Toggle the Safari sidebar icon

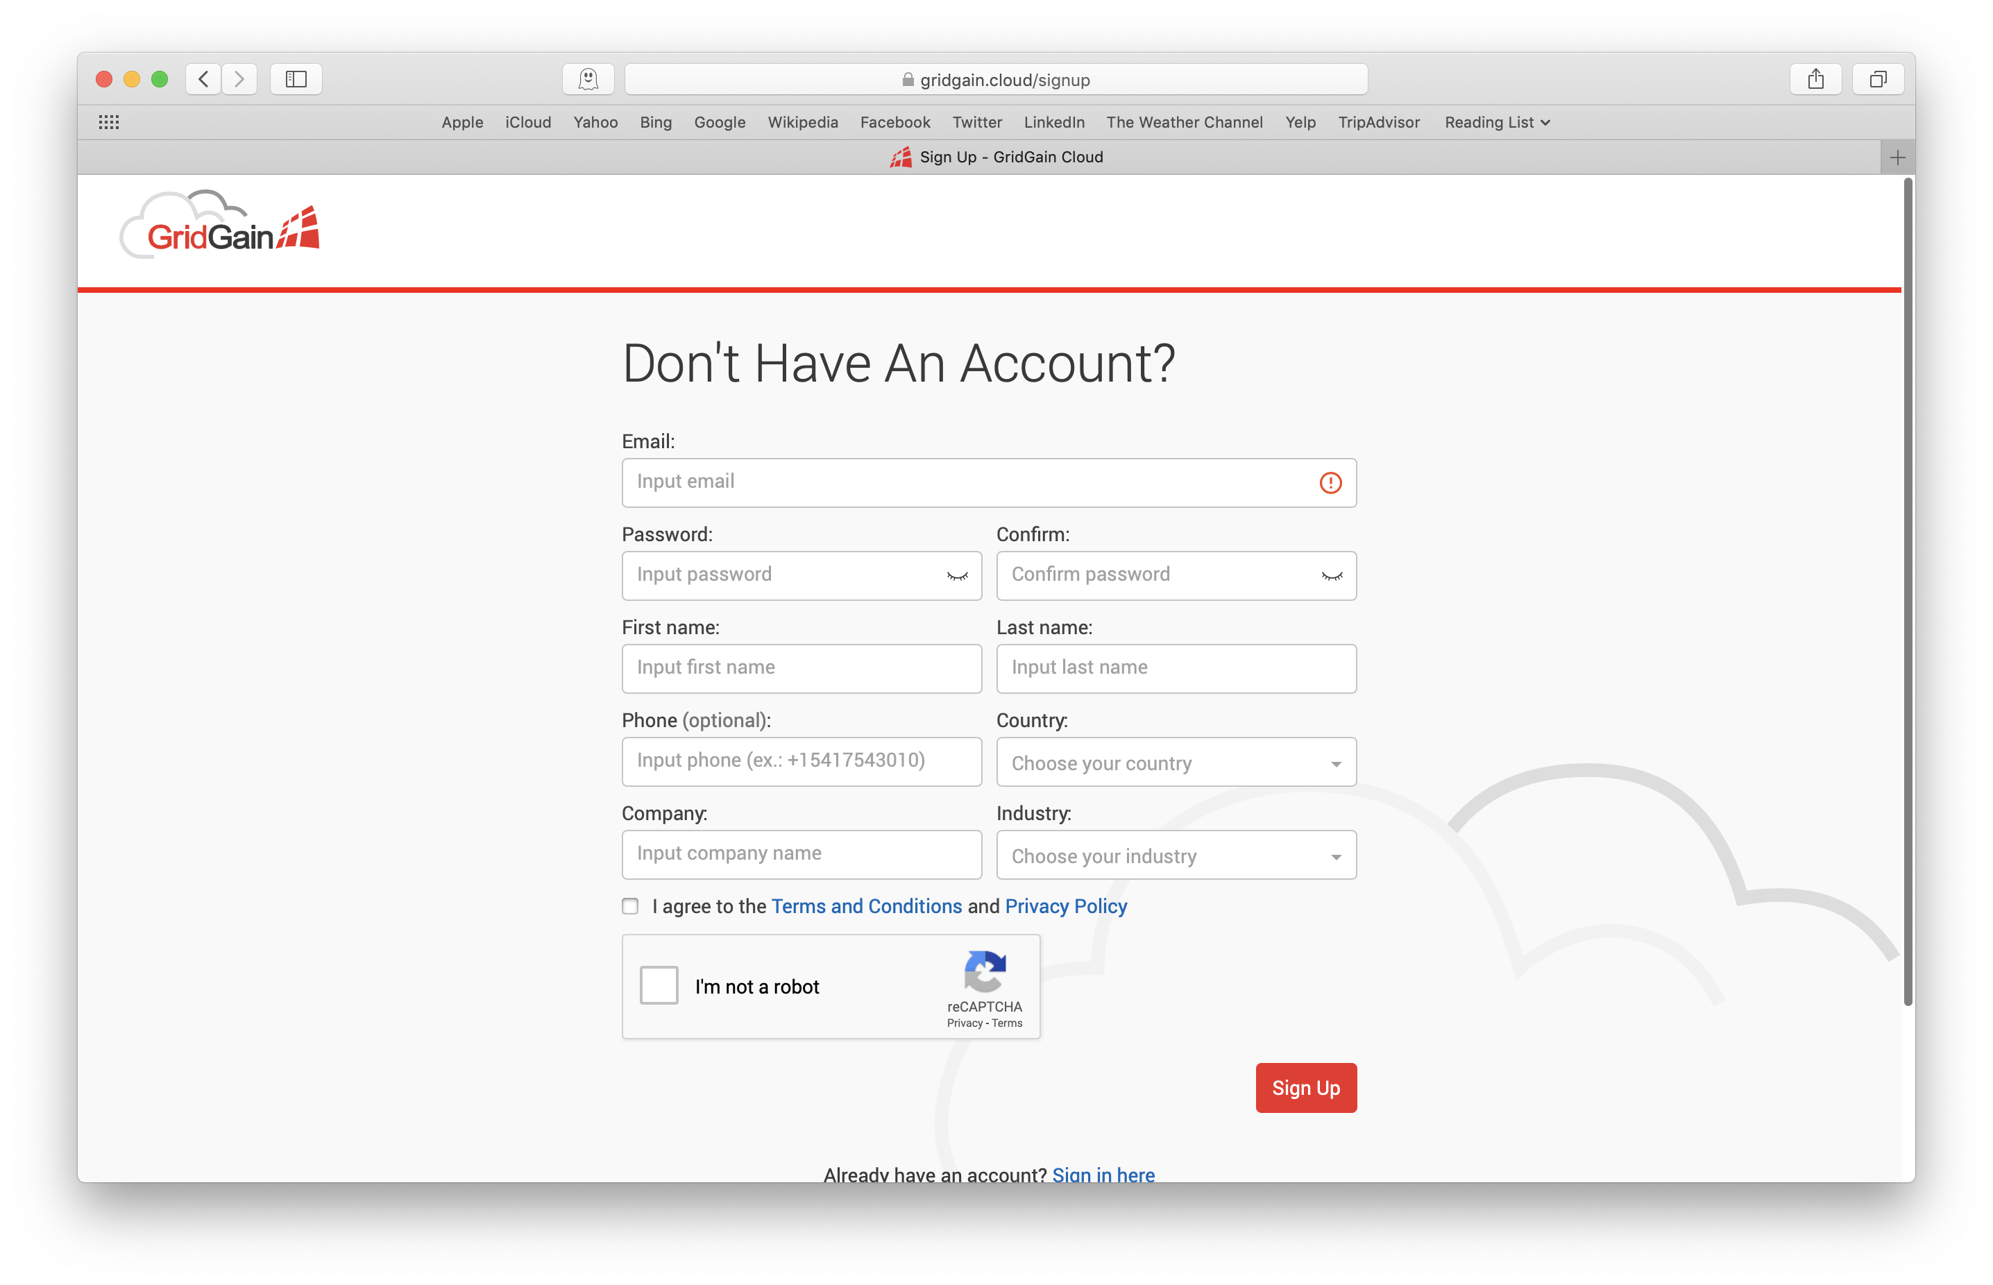point(296,79)
